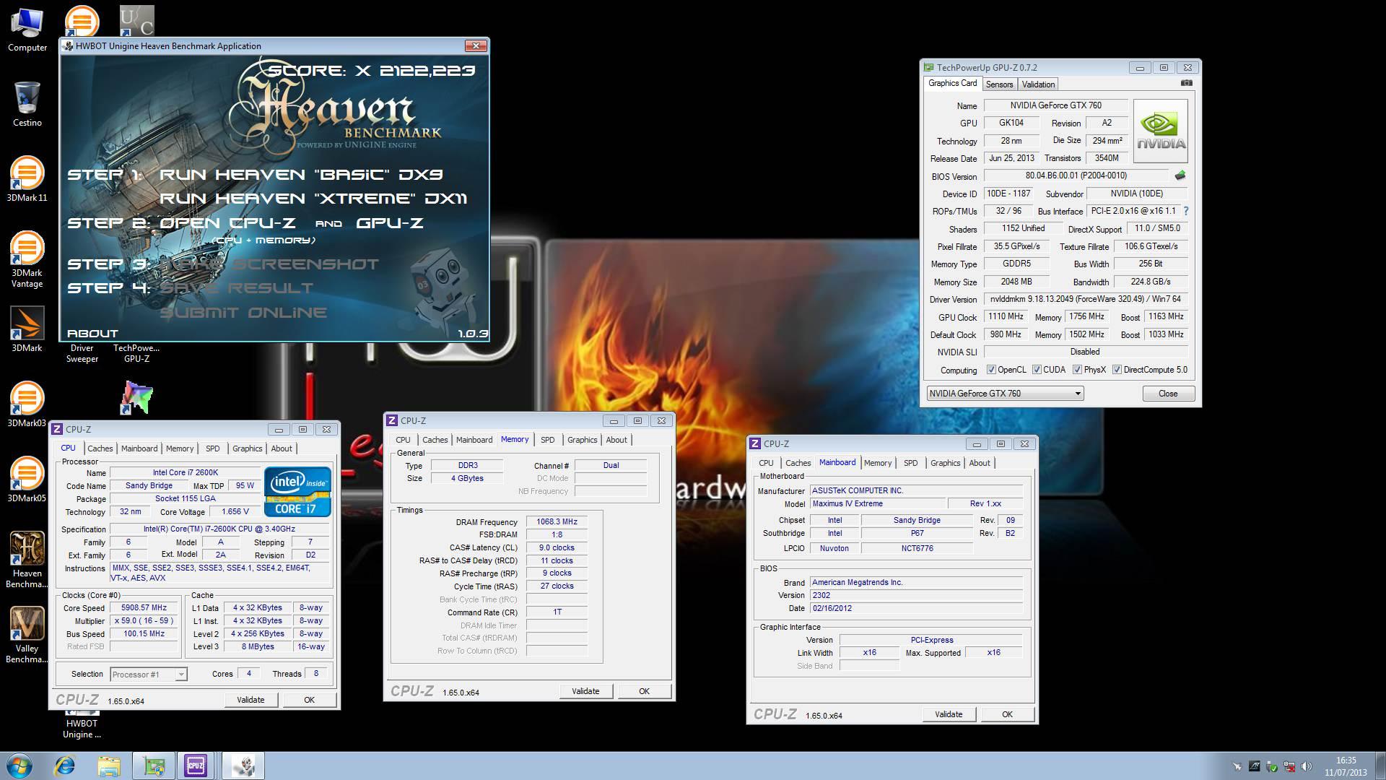Open the CPU tab in the CPU-Z Mainboard window
Viewport: 1386px width, 780px height.
[x=766, y=463]
